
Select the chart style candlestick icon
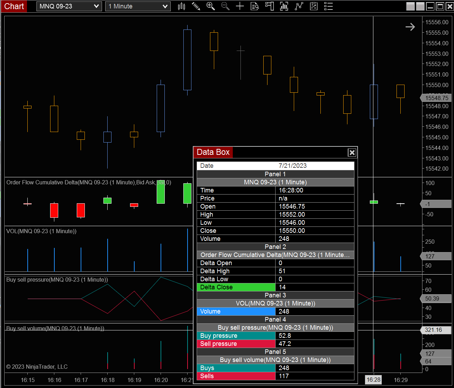(182, 6)
